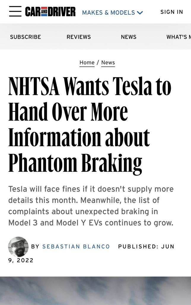
Task: Go to the Subscribe navigation item
Action: coord(26,37)
